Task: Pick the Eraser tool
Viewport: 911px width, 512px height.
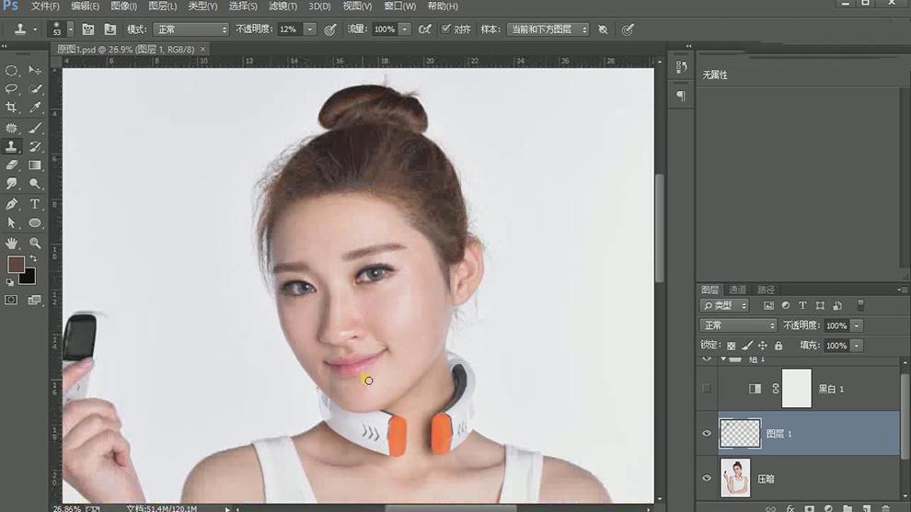Action: pos(12,165)
